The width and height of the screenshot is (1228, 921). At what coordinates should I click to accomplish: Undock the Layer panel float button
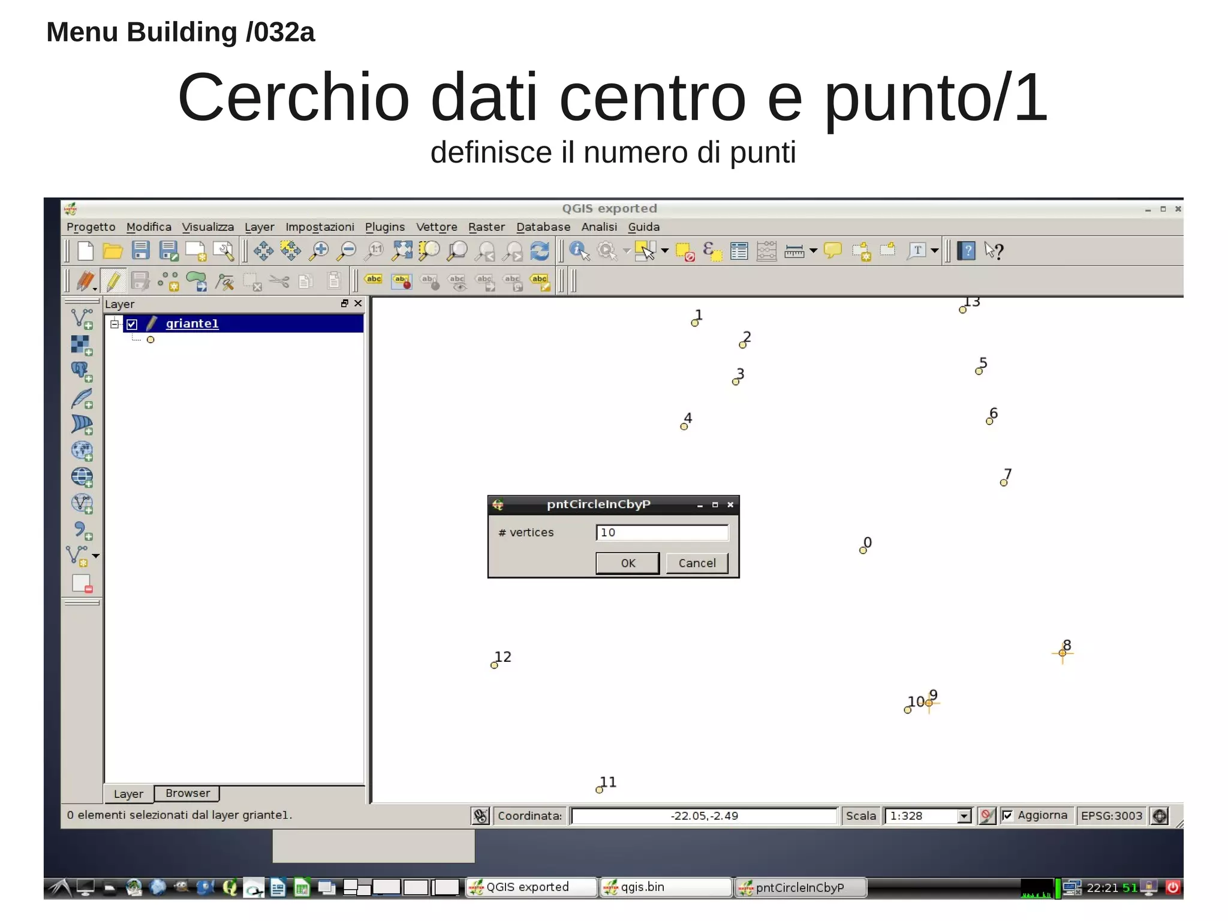click(344, 303)
